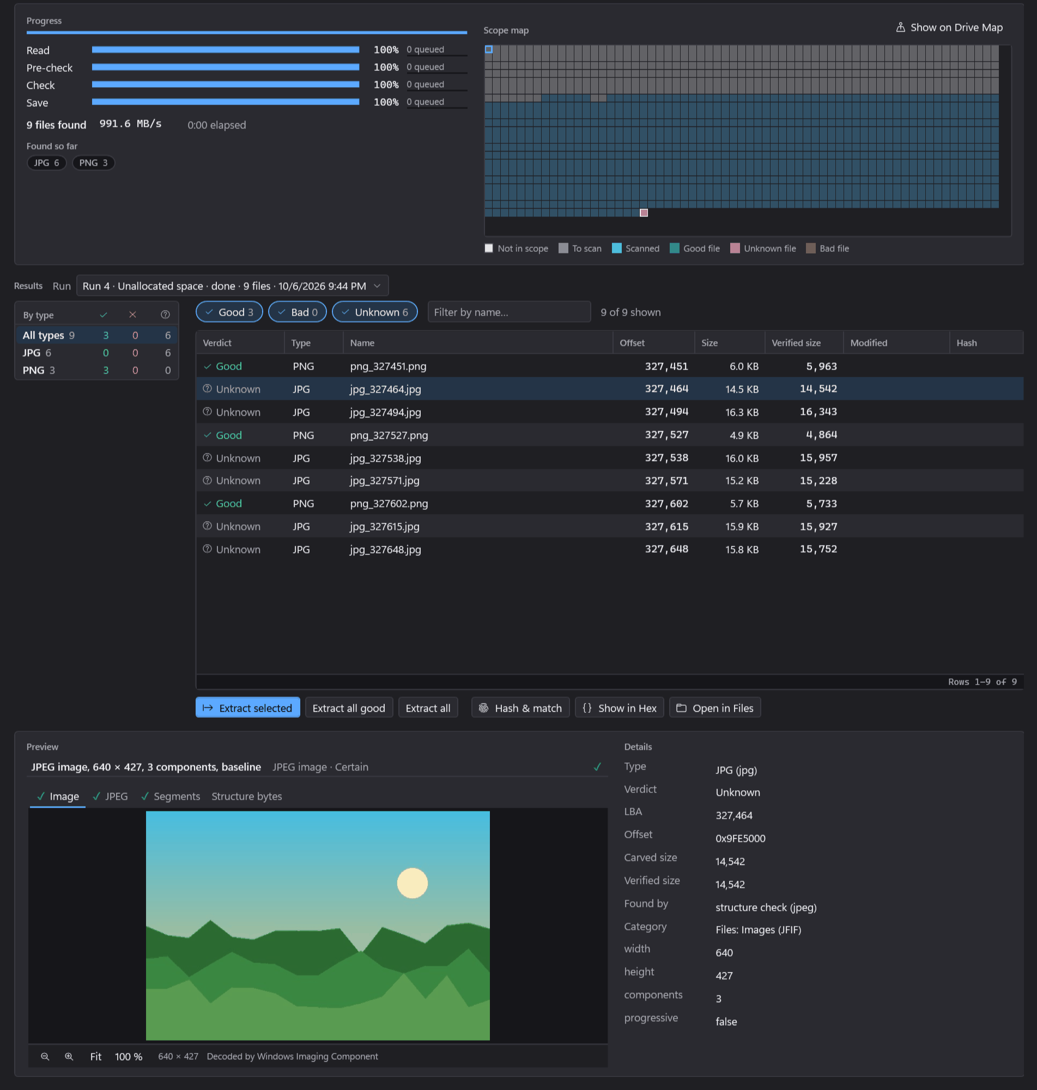This screenshot has width=1037, height=1090.
Task: Click the Open in Files folder icon
Action: [x=682, y=708]
